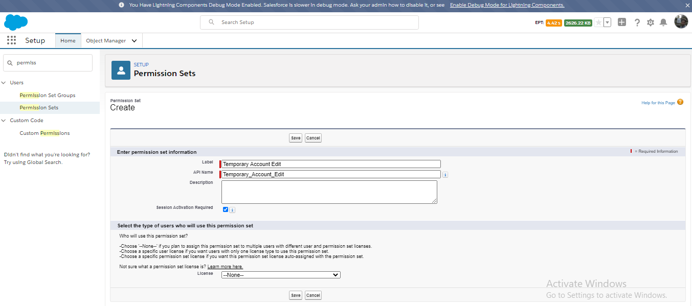Open the favorites list dropdown arrow
This screenshot has height=306, width=692.
[607, 22]
